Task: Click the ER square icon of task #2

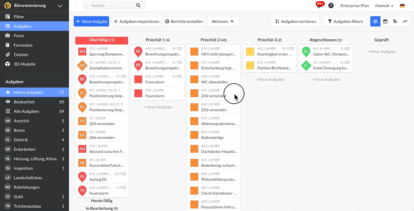Action: tap(82, 121)
